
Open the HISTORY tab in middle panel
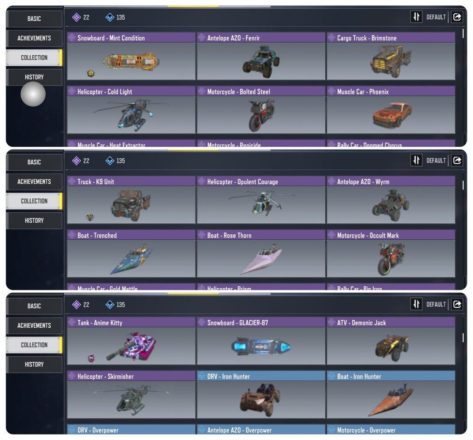(x=34, y=220)
